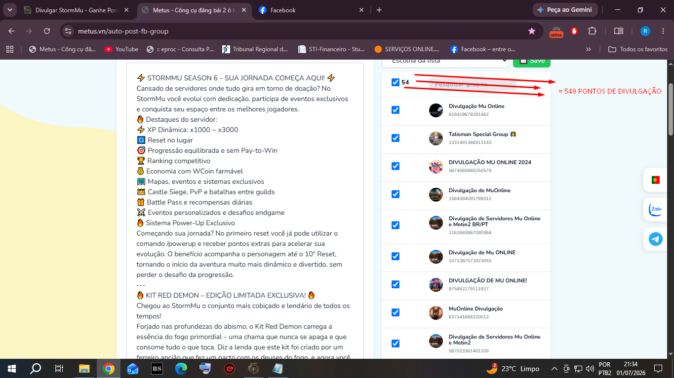Open the tab search dropdown arrow

pyautogui.click(x=9, y=10)
